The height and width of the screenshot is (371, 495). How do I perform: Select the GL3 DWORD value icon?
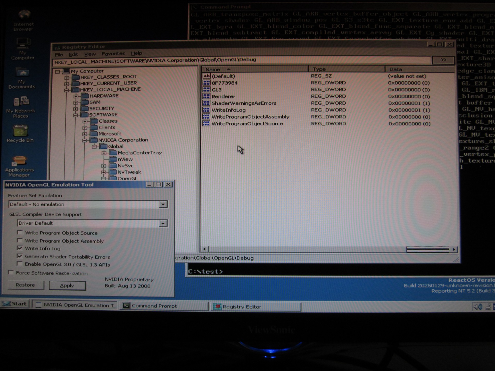(207, 89)
